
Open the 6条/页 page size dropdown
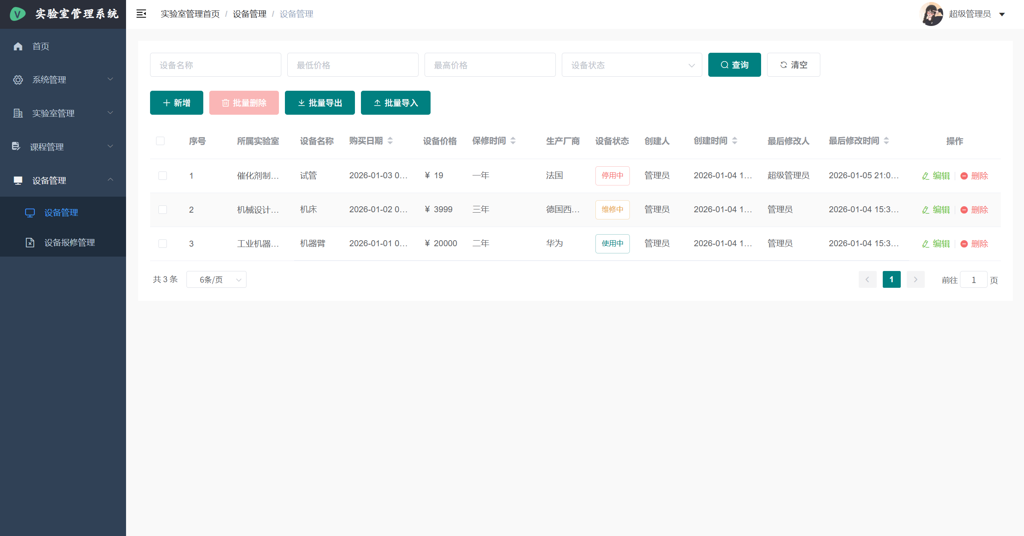click(x=216, y=279)
